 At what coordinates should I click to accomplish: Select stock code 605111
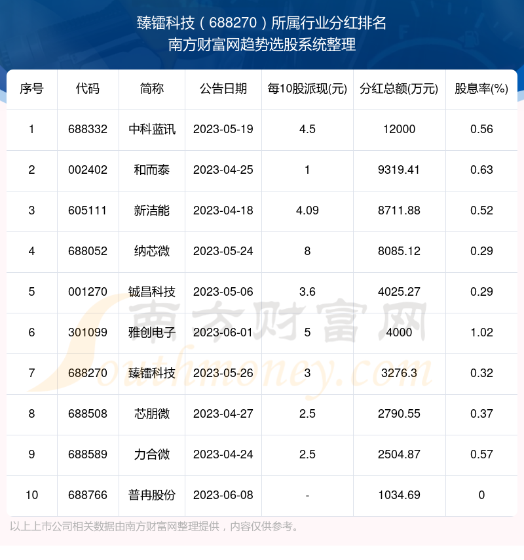tap(88, 210)
